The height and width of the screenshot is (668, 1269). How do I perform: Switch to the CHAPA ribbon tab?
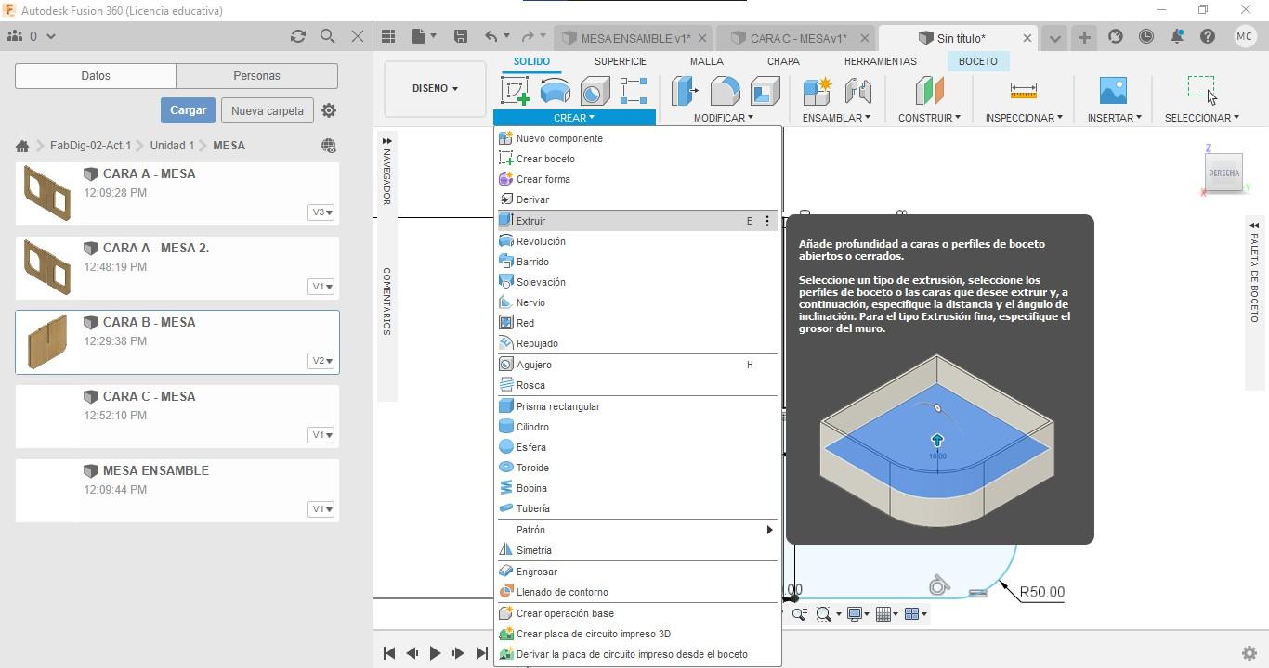coord(783,61)
